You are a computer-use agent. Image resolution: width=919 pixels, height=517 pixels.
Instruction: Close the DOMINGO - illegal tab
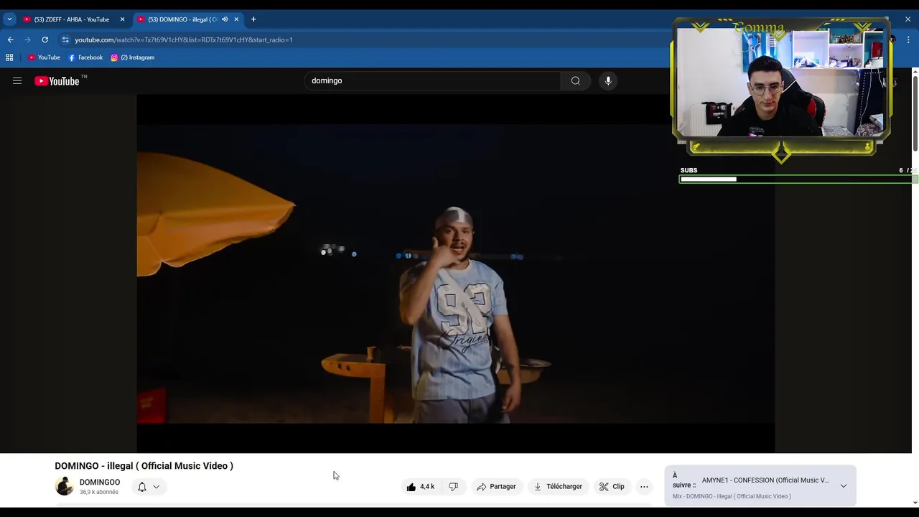[236, 19]
